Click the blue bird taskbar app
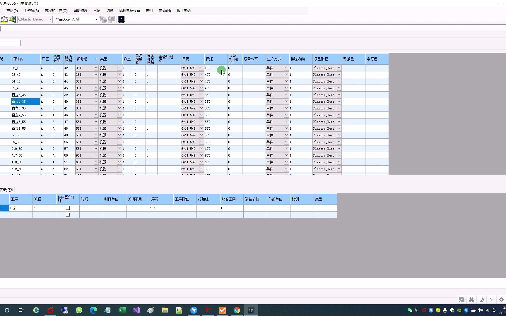 click(x=194, y=310)
